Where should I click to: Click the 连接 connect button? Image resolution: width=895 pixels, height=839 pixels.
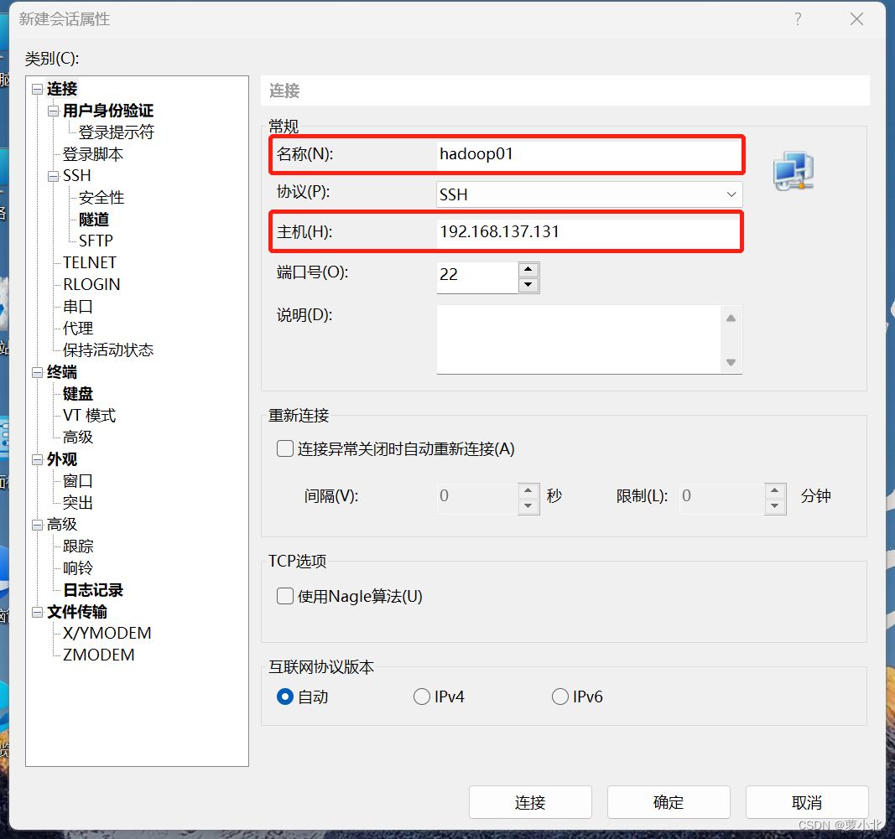(x=530, y=802)
